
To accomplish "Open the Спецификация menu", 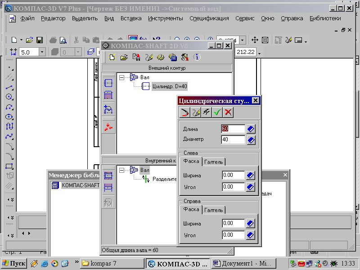I will click(x=209, y=18).
